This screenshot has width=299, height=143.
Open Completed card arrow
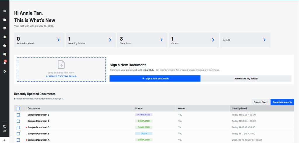point(161,40)
